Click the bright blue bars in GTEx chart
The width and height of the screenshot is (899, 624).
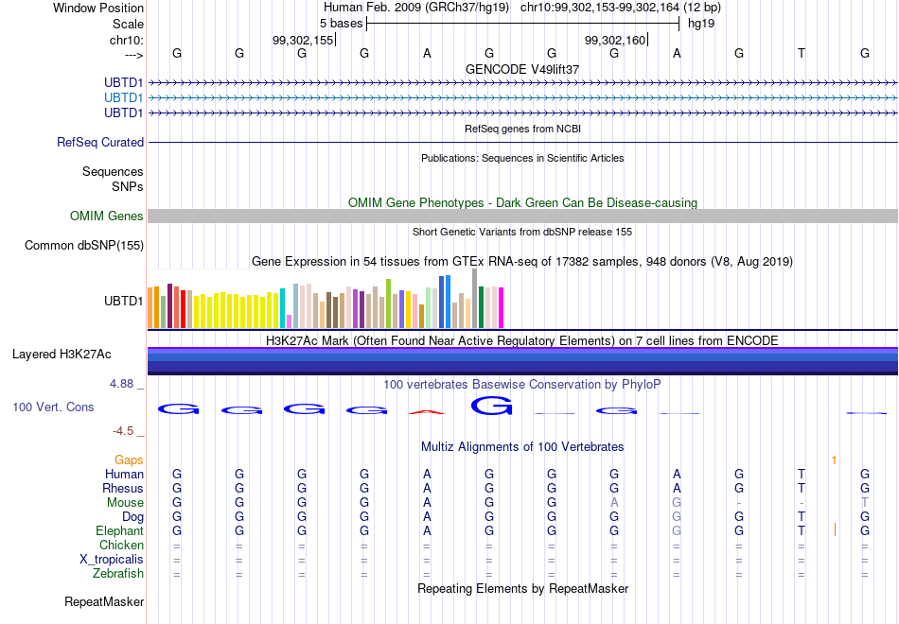[445, 302]
